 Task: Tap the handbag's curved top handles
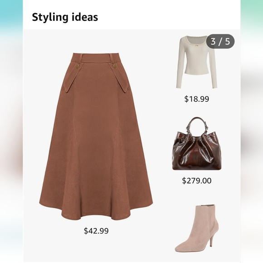coord(197,126)
